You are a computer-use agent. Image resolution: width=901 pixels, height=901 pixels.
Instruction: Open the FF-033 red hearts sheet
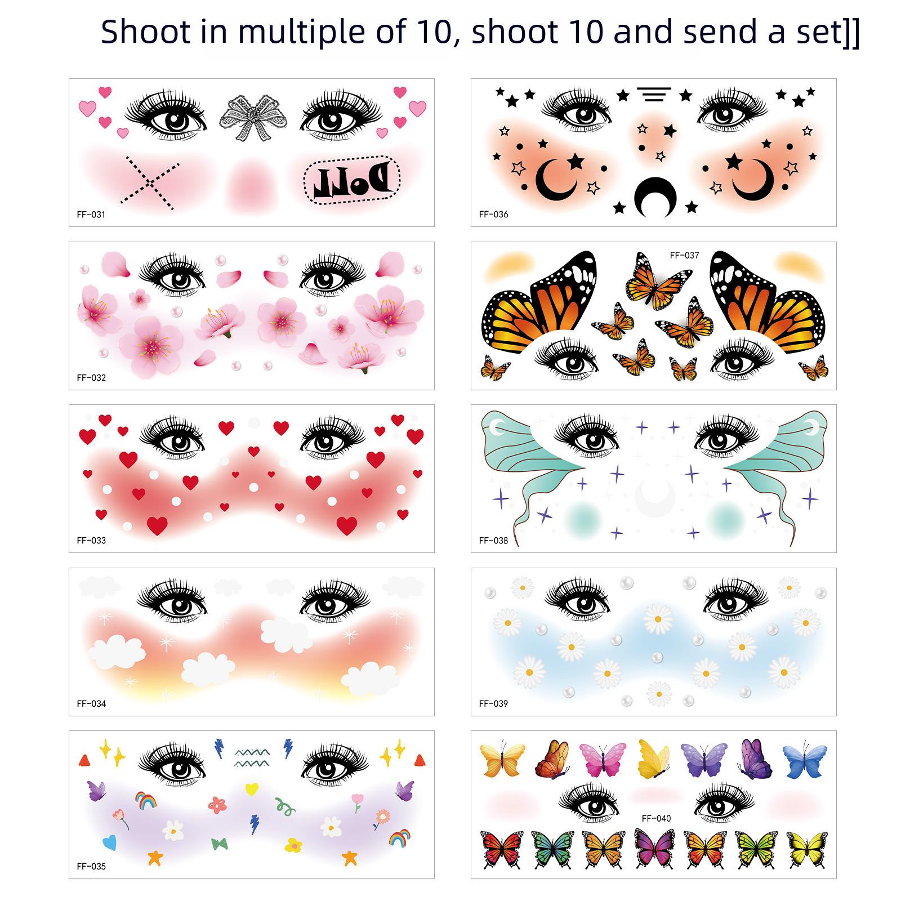click(252, 479)
